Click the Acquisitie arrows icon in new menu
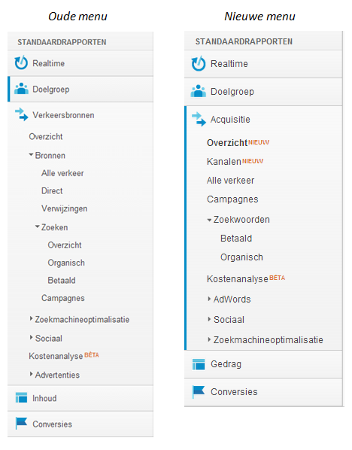Viewport: 352px width, 450px height. point(199,119)
